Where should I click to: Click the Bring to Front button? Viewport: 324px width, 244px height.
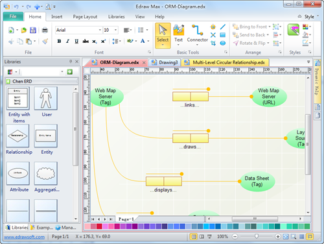click(x=250, y=27)
